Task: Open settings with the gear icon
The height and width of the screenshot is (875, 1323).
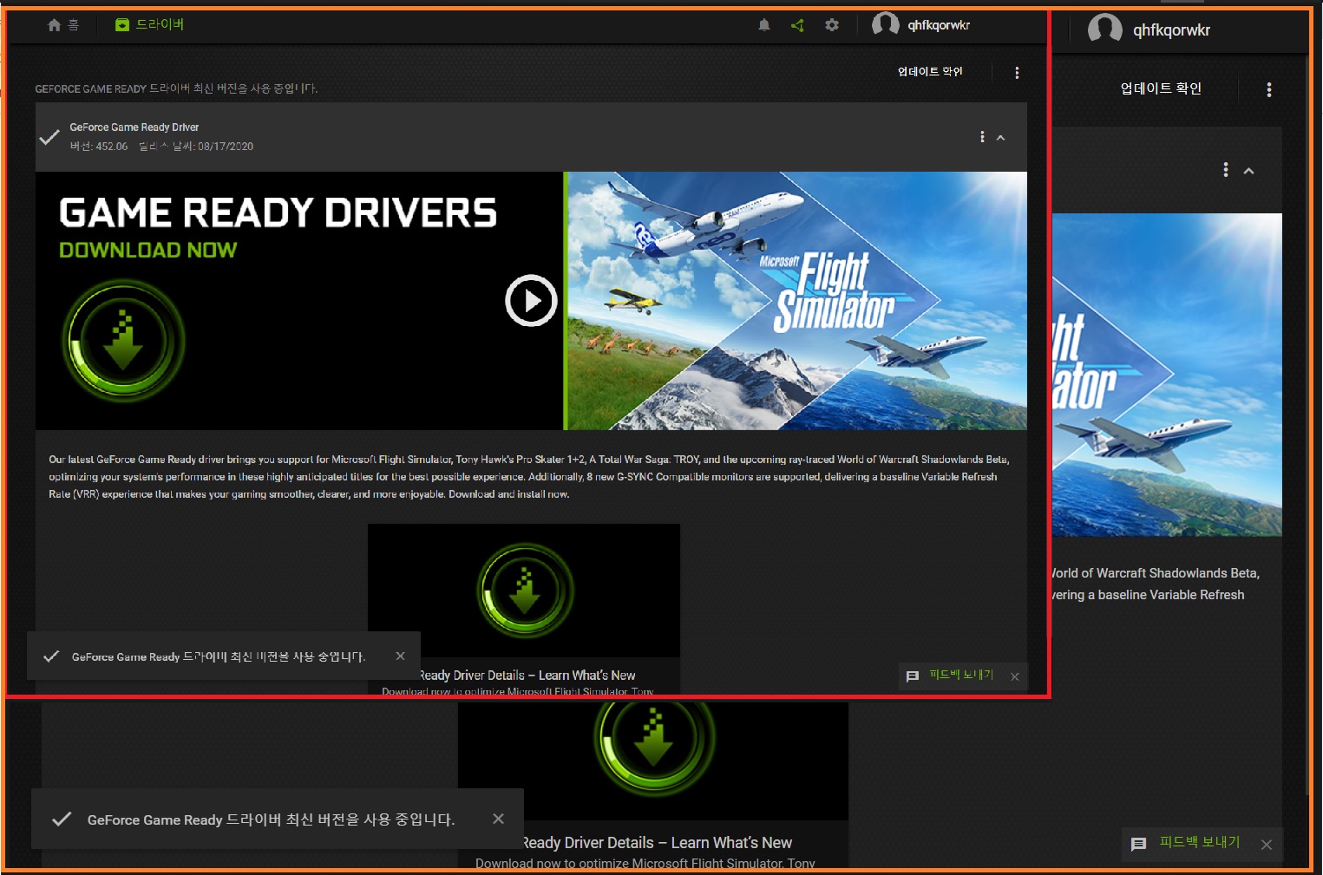Action: [x=832, y=25]
